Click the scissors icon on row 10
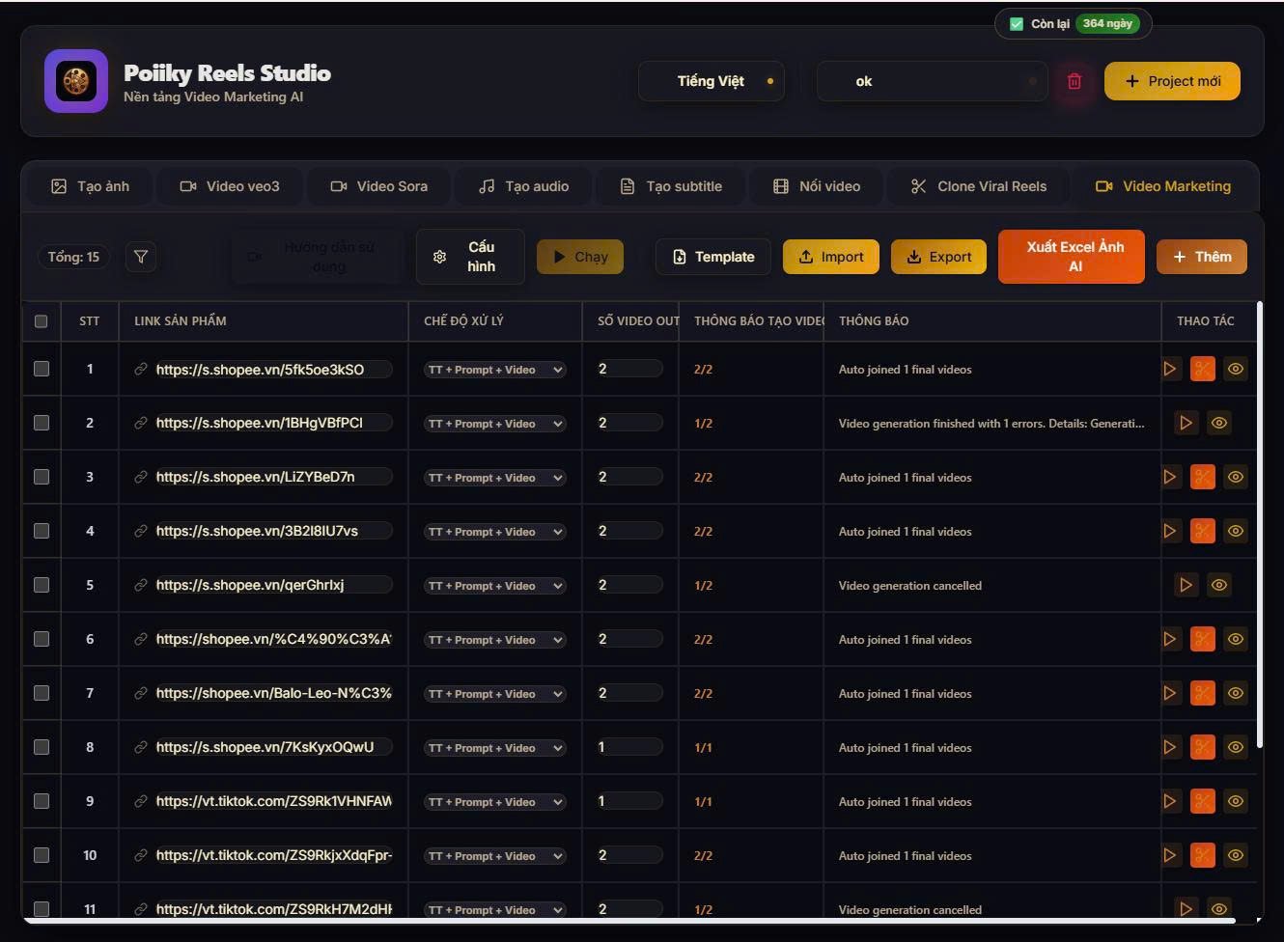The width and height of the screenshot is (1284, 942). pos(1202,855)
